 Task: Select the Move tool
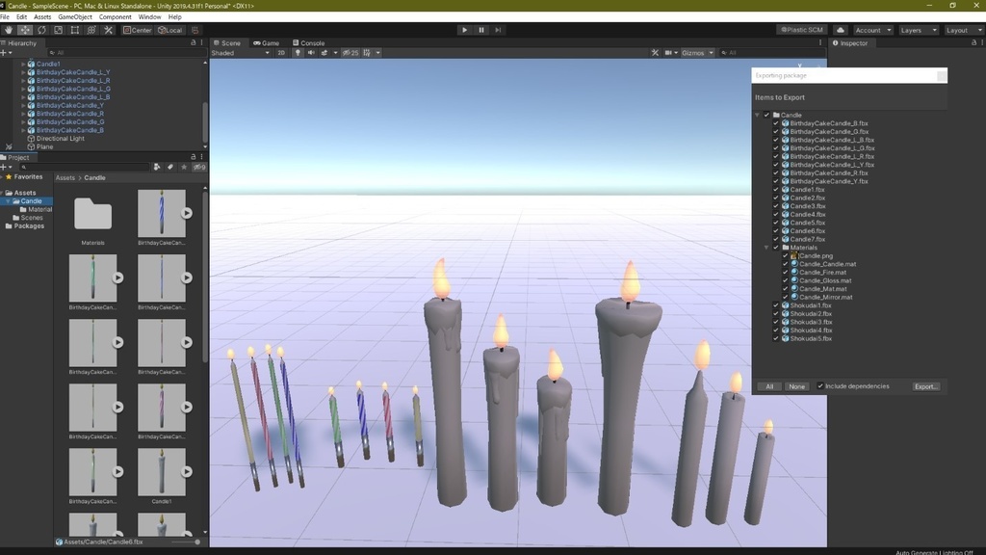[25, 30]
